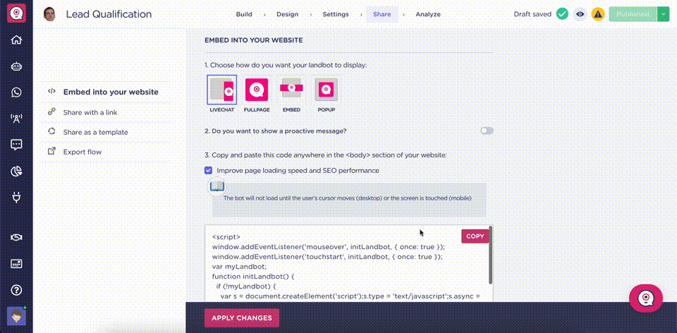Click the eye preview icon
677x333 pixels.
coord(580,14)
